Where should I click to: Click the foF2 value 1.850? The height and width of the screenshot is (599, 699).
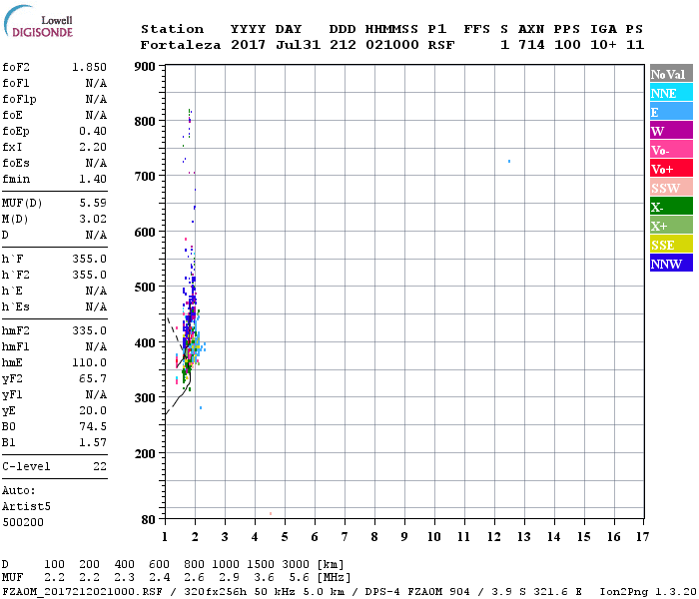click(89, 66)
